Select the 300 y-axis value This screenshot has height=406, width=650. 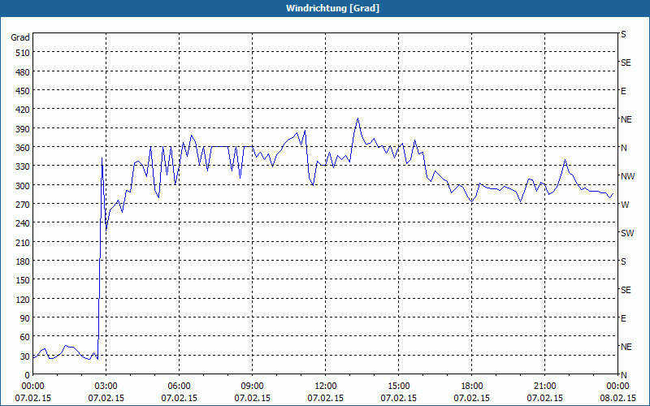(x=23, y=186)
